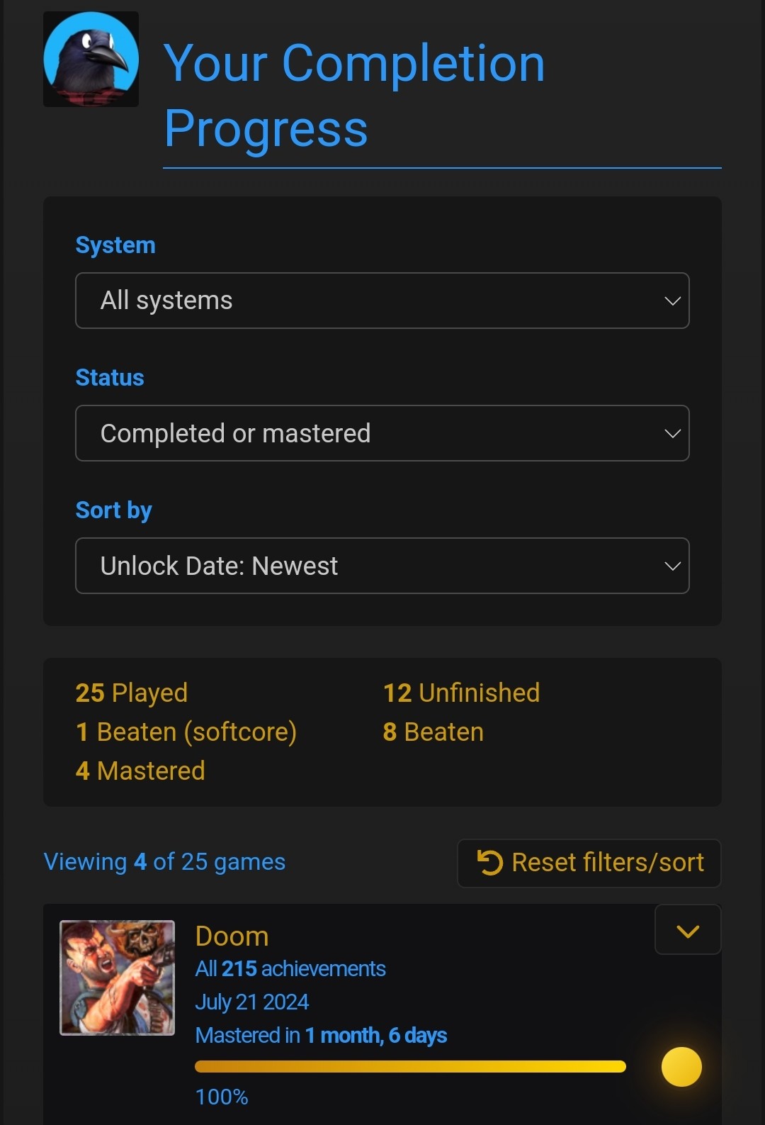Click the chevron arrow in System dropdown

[672, 301]
